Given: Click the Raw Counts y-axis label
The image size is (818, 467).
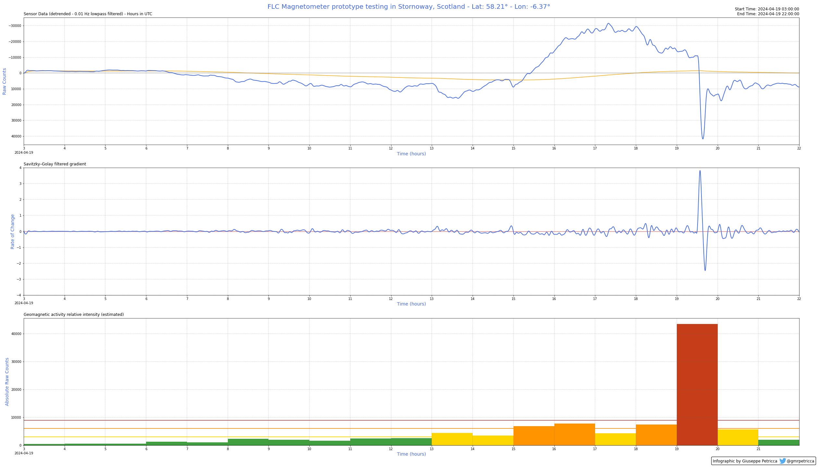Looking at the screenshot, I should pos(5,81).
